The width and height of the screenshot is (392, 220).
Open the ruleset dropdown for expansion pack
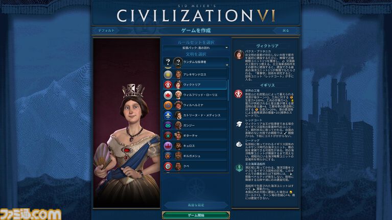[x=196, y=47]
